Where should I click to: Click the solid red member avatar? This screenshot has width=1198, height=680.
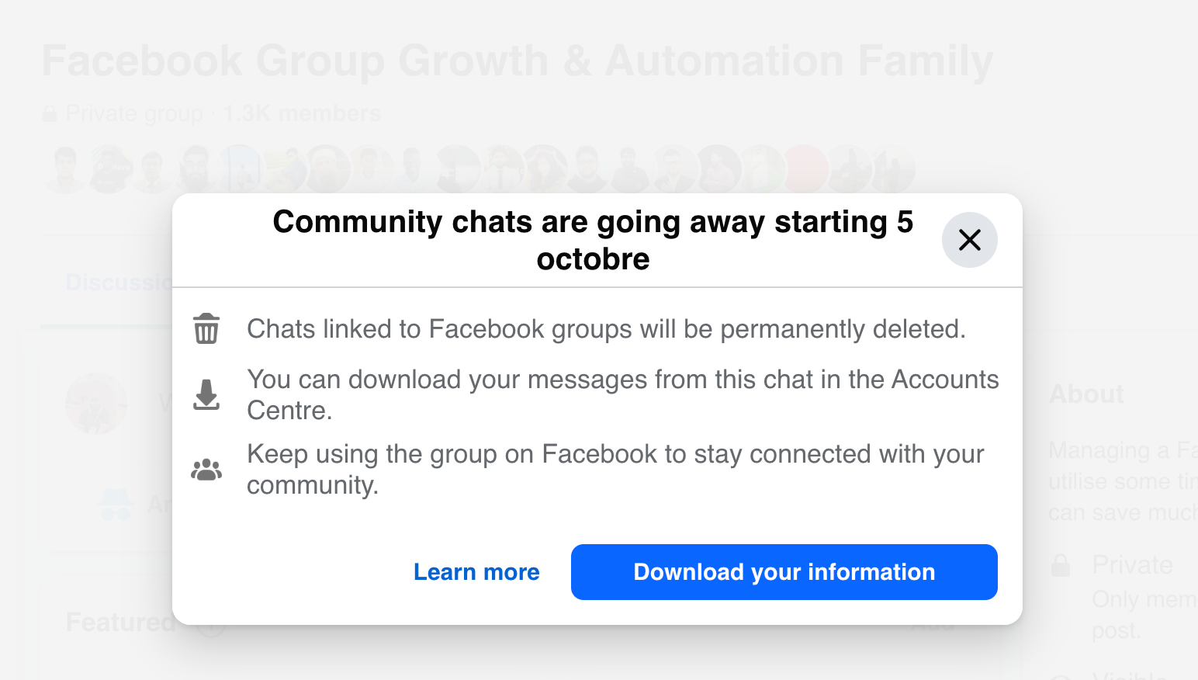(805, 168)
